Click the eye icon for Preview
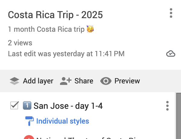Viewport: 181px width, 139px height. point(106,81)
